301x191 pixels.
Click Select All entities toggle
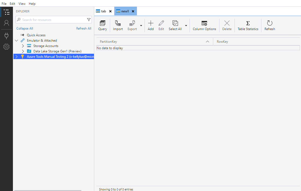(x=175, y=25)
